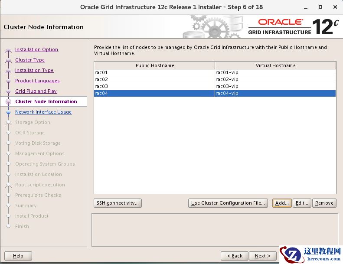This screenshot has height=264, width=343.
Task: Select rac03 public hostname cell
Action: tap(154, 86)
